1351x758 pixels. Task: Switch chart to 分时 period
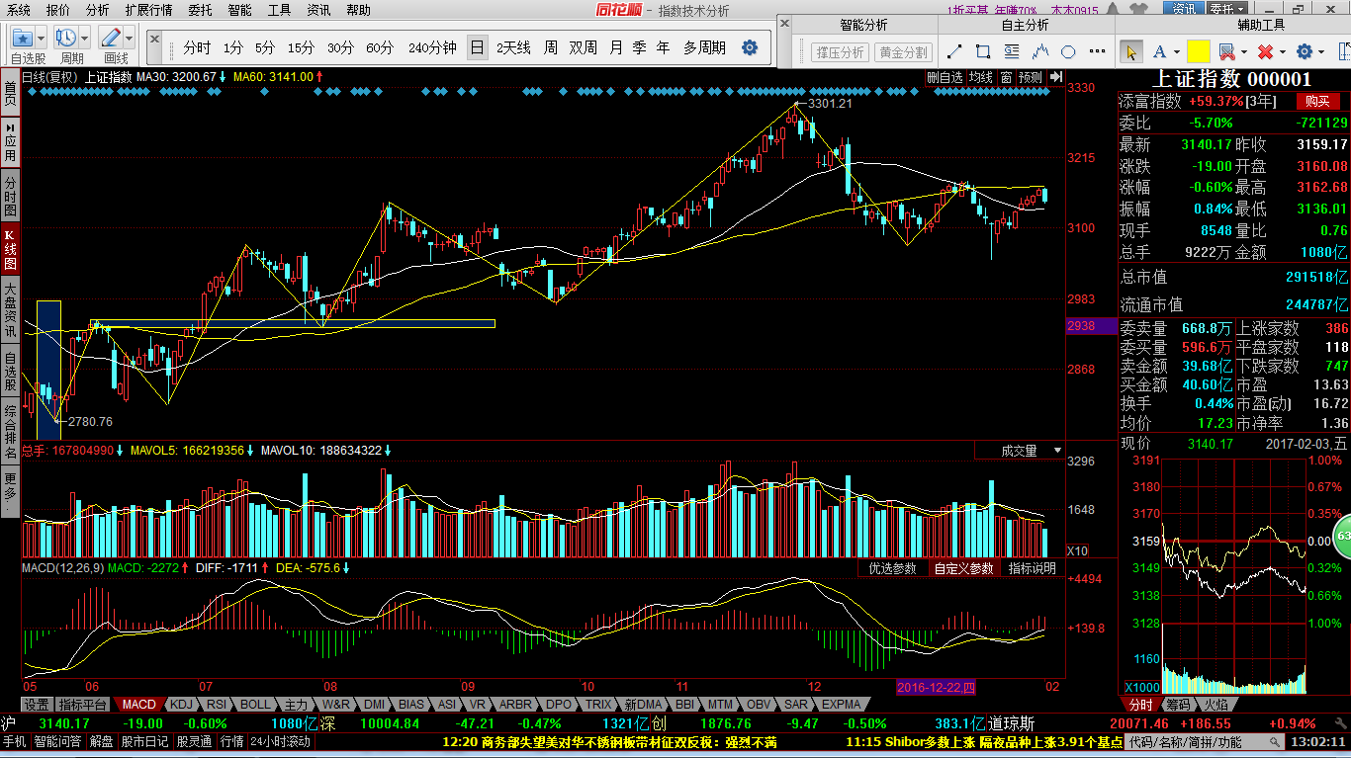coord(197,47)
